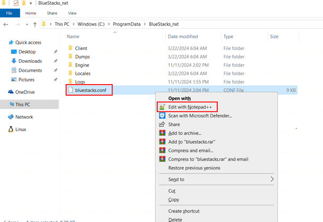
Task: Expand the Send to submenu
Action: 216,179
